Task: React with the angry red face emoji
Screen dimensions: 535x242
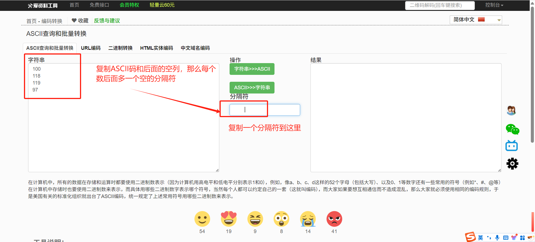Action: pos(334,219)
